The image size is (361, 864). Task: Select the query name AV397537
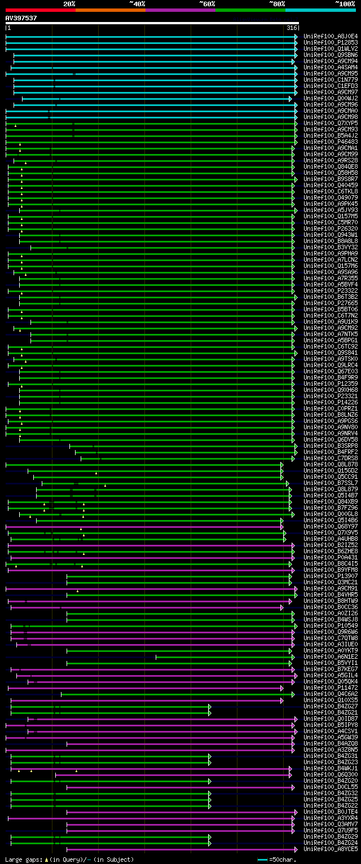point(21,18)
